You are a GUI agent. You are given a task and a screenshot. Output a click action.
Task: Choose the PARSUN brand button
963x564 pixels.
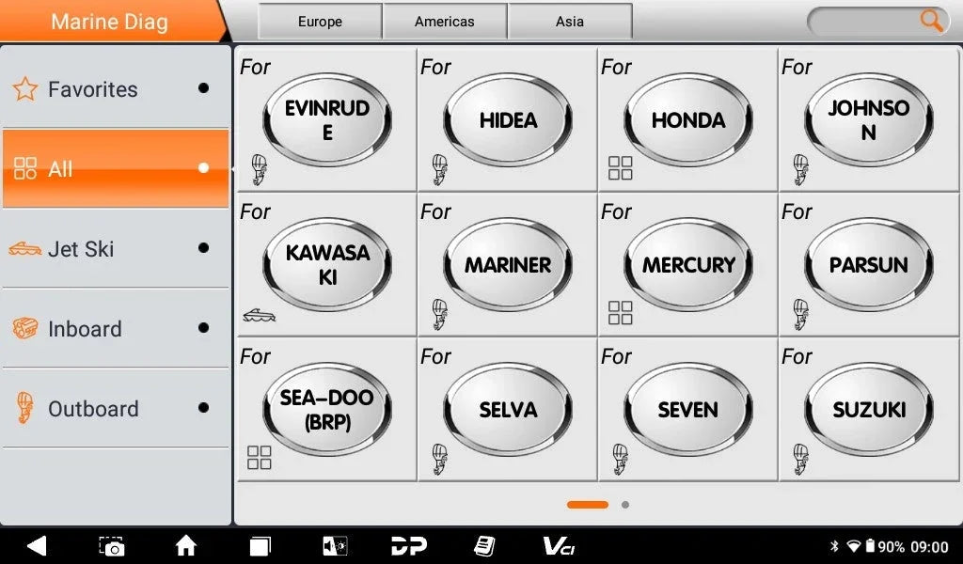tap(868, 265)
